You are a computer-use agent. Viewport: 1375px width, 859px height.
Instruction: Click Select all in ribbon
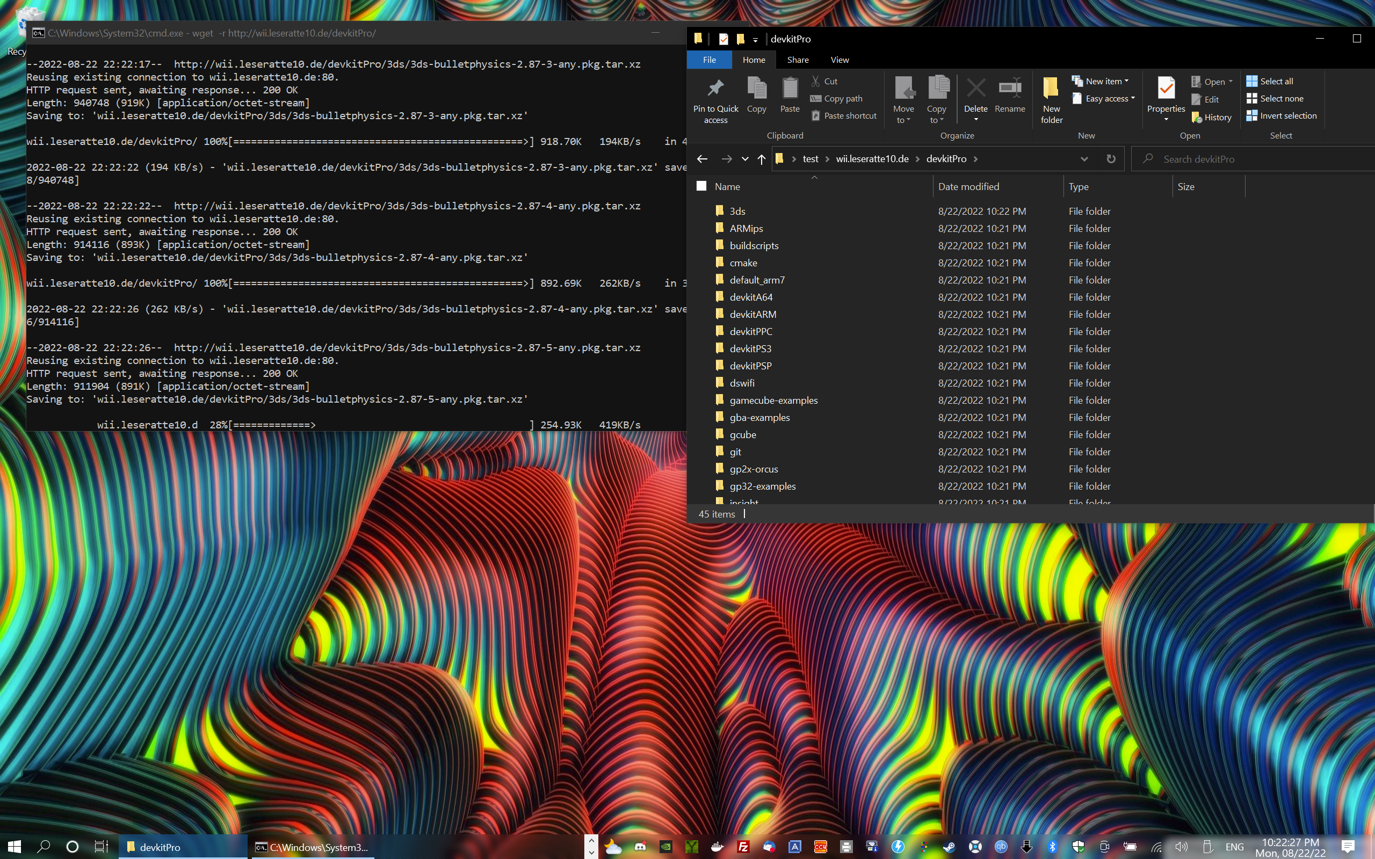pos(1269,81)
